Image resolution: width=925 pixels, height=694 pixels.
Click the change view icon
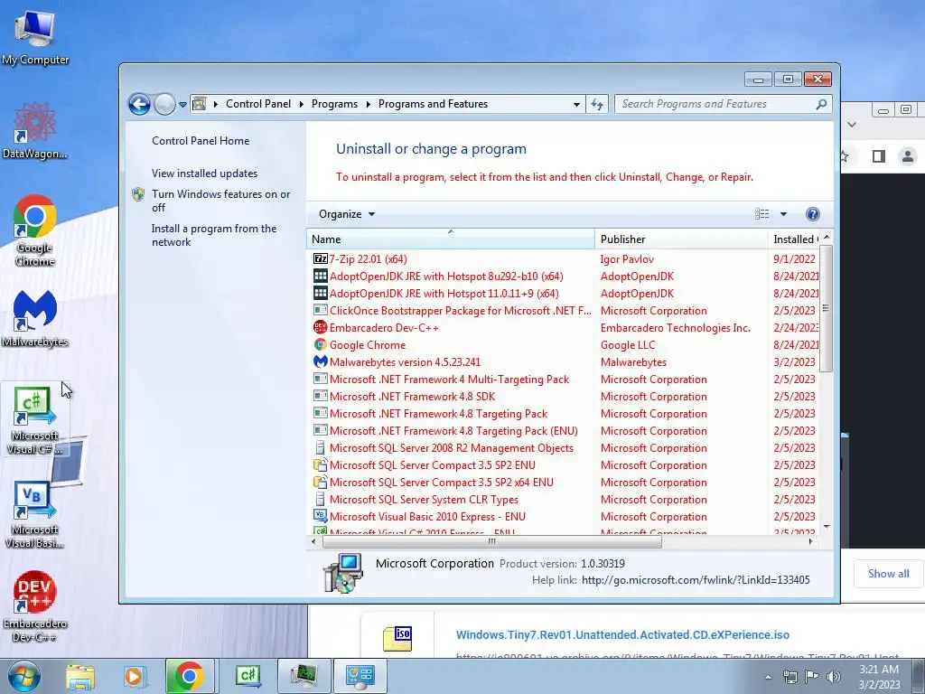pyautogui.click(x=762, y=214)
